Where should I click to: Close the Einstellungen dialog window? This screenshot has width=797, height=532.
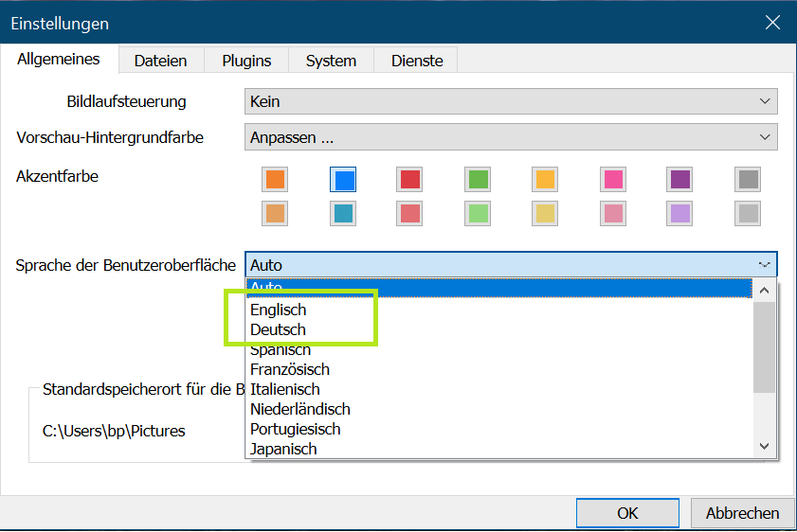click(x=771, y=23)
